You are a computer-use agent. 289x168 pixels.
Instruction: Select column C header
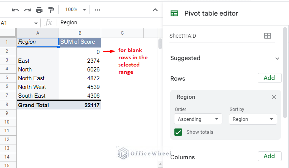[122, 33]
